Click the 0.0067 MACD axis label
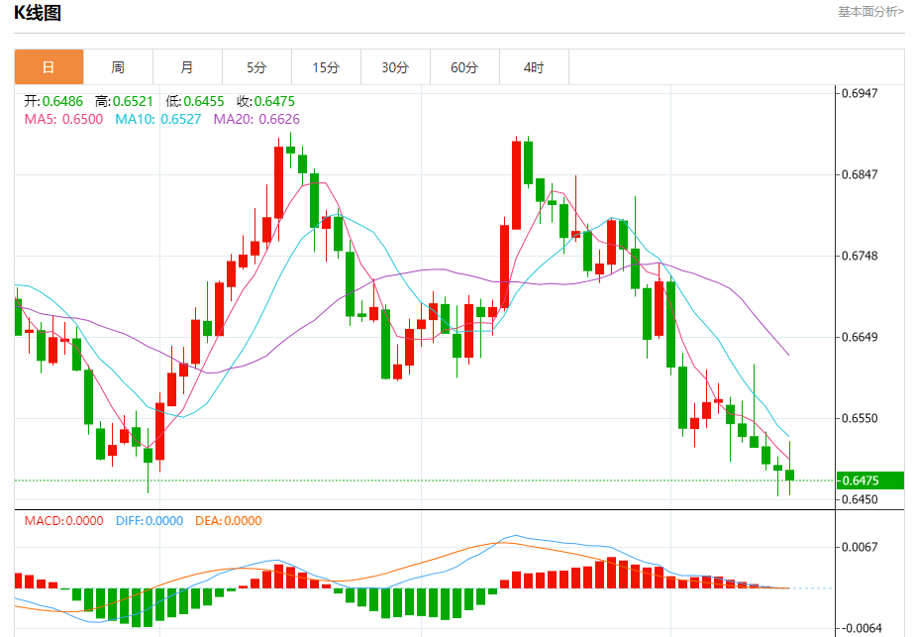915x637 pixels. point(860,547)
